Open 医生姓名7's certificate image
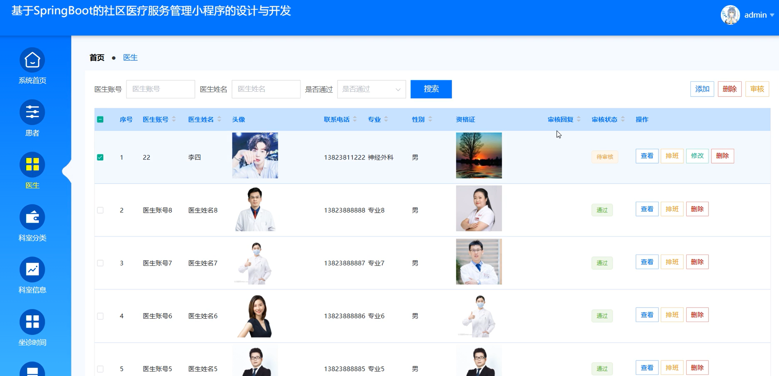This screenshot has height=376, width=779. click(x=479, y=262)
